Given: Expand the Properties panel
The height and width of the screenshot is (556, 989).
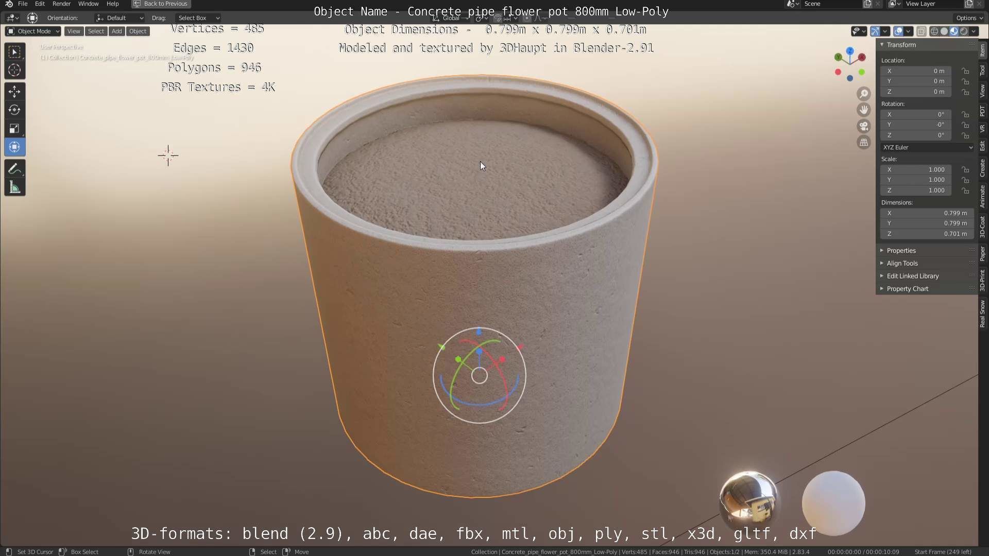Looking at the screenshot, I should [x=901, y=251].
